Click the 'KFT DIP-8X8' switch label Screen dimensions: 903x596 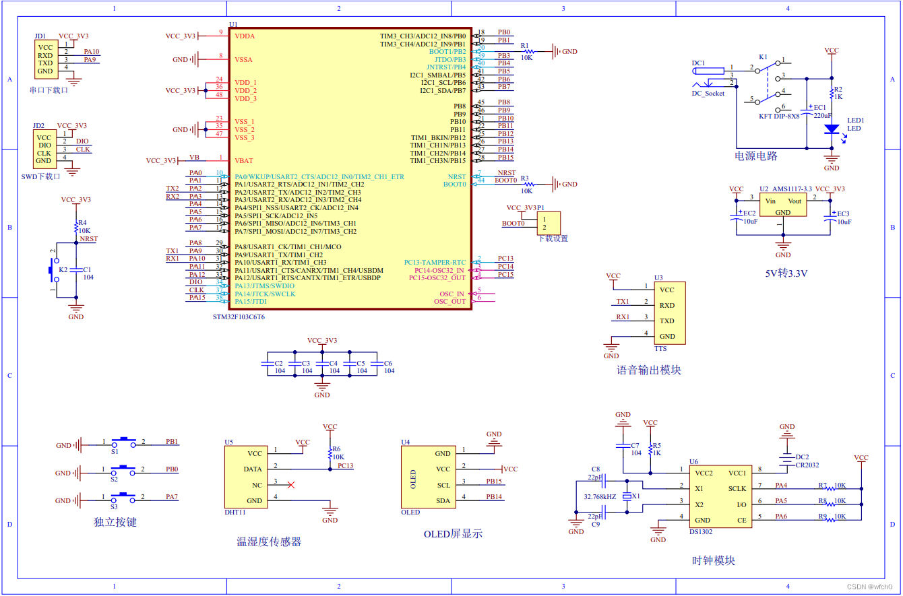tap(779, 116)
